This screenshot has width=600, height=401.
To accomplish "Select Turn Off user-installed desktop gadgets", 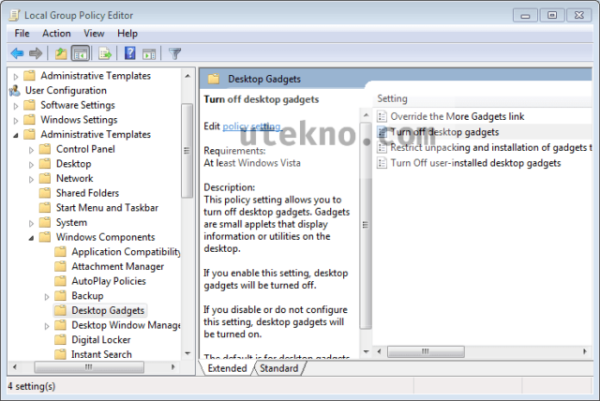I will point(475,163).
